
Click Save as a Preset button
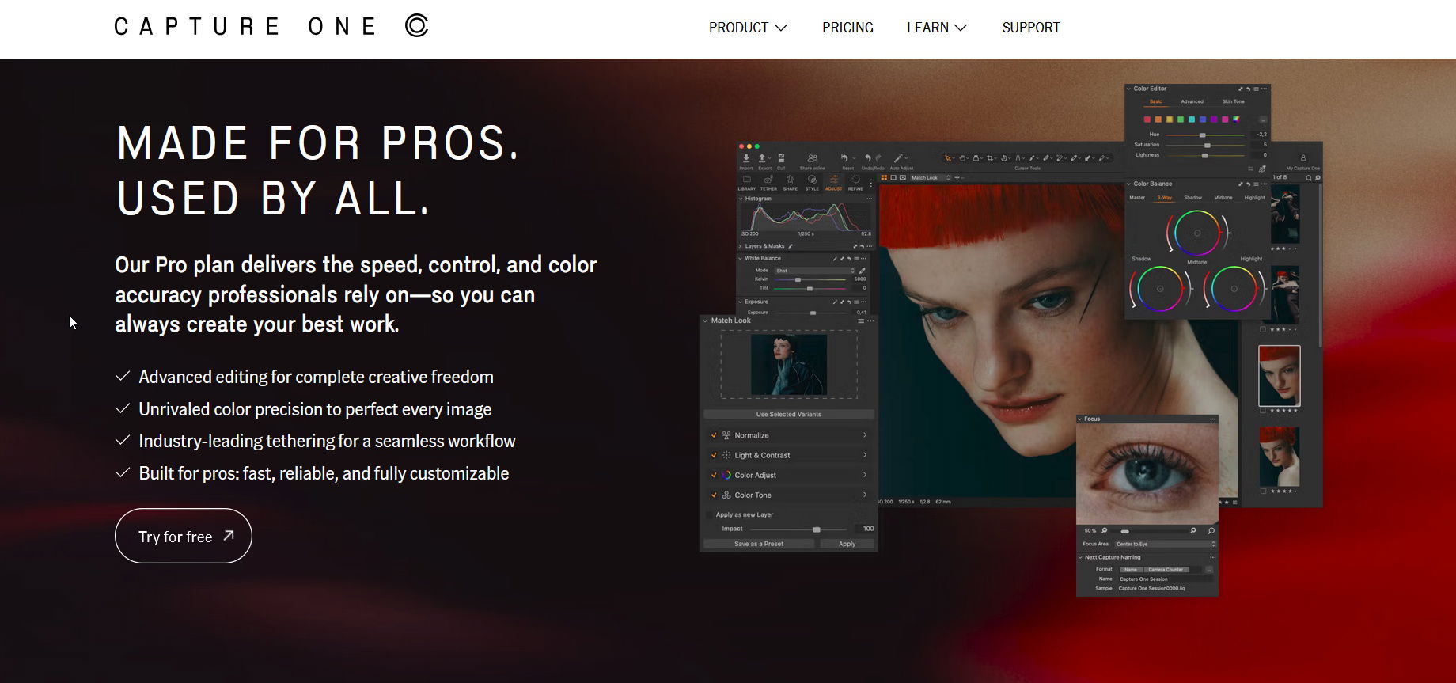click(758, 544)
